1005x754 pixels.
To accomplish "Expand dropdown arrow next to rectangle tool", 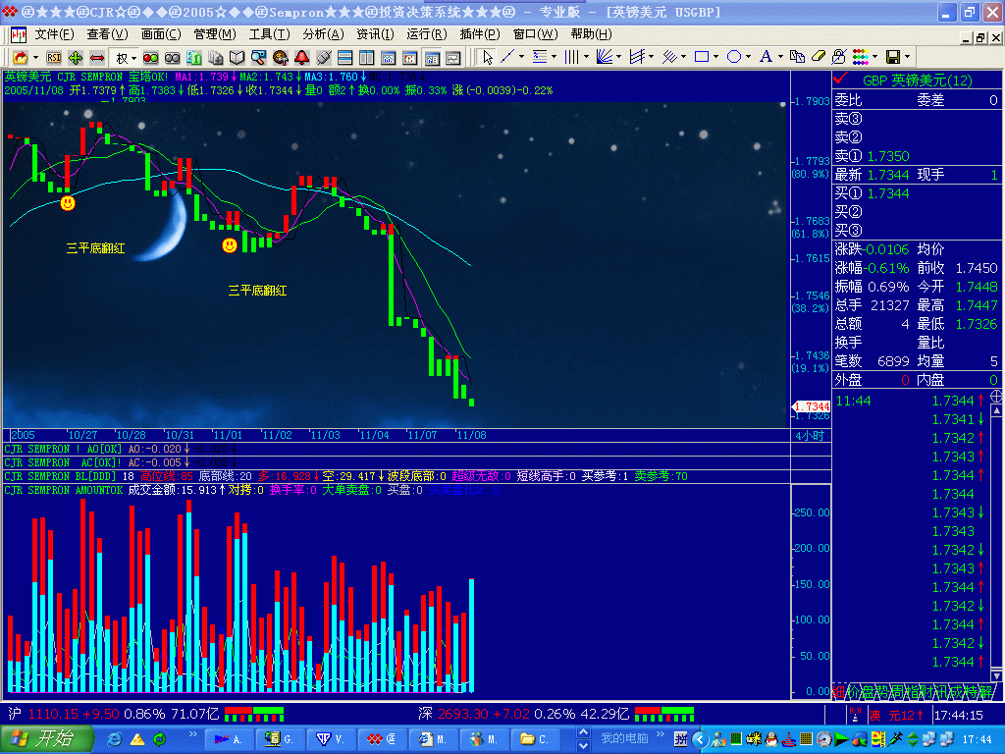I will (715, 57).
